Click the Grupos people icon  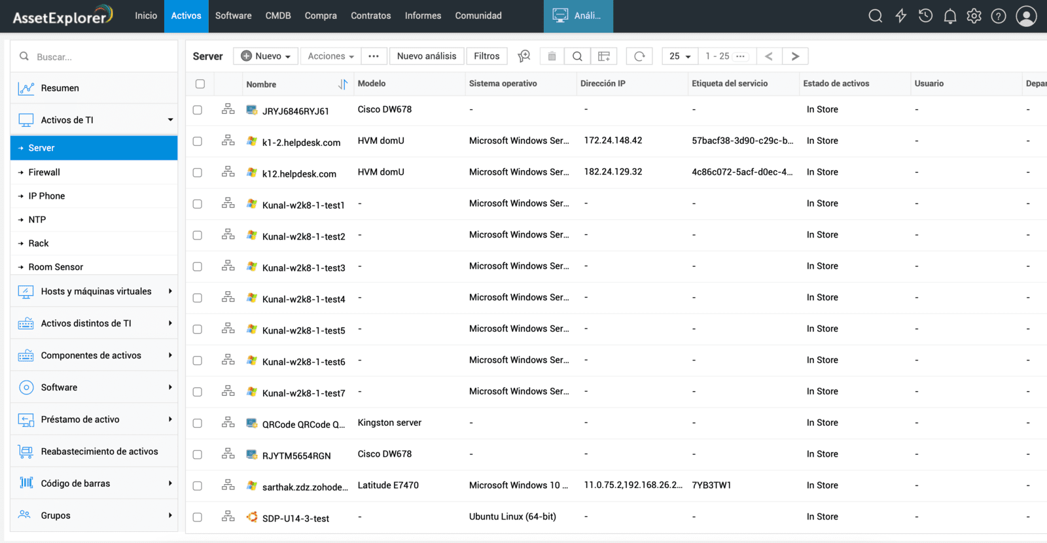point(25,515)
